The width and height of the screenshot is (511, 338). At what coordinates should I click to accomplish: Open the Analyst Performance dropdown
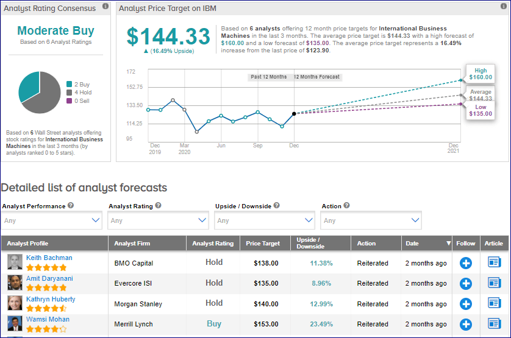pyautogui.click(x=52, y=220)
